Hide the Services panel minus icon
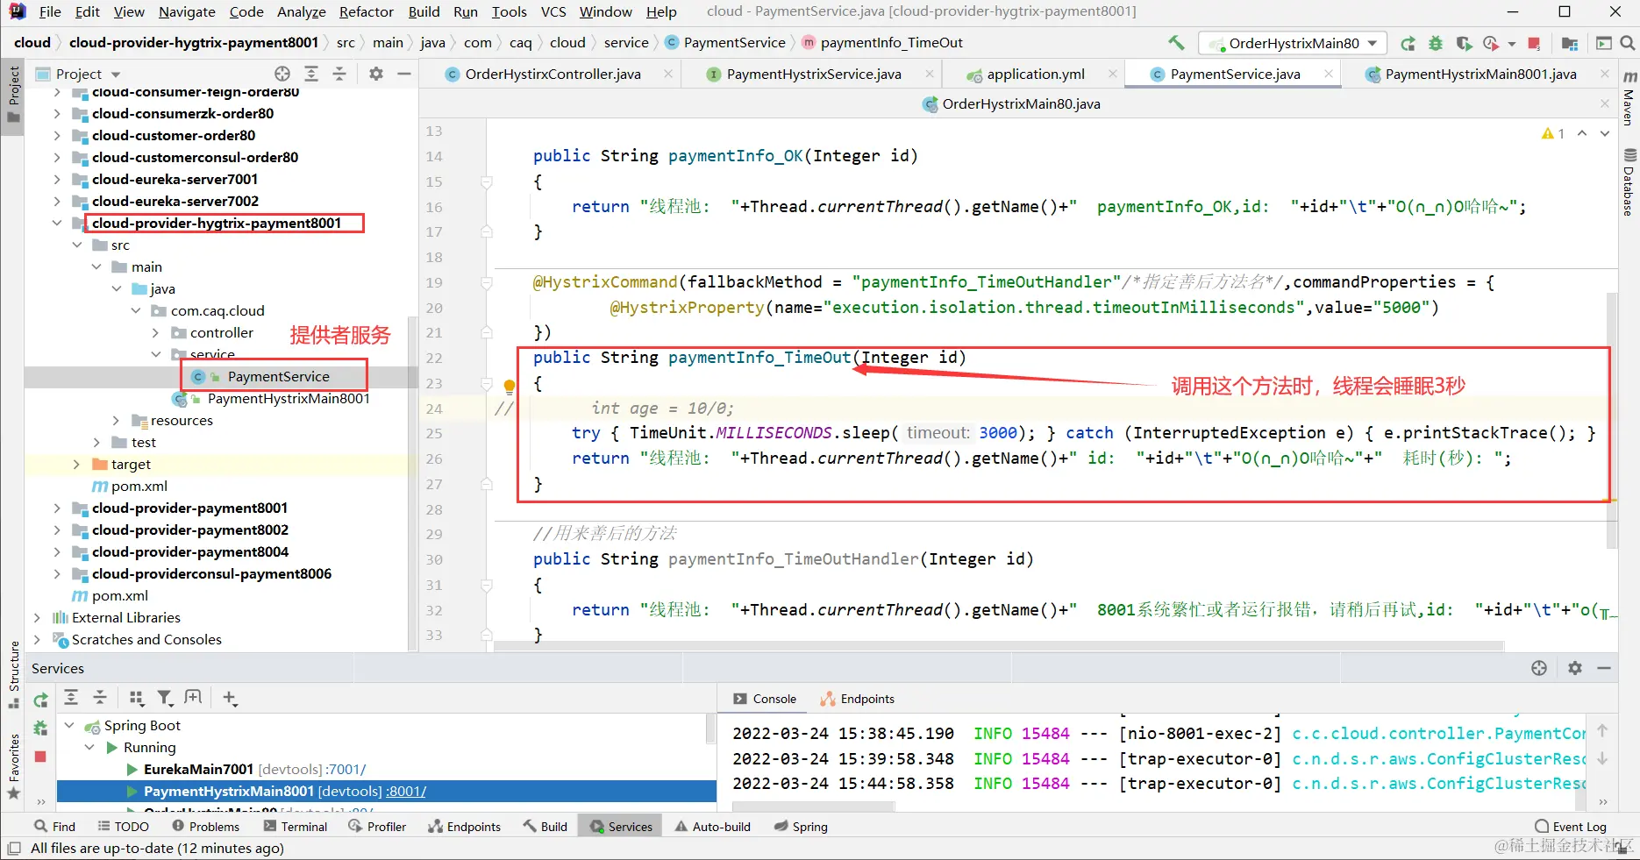 [x=1604, y=668]
